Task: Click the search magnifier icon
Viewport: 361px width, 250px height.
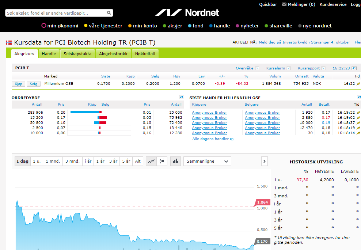Action: pyautogui.click(x=109, y=13)
